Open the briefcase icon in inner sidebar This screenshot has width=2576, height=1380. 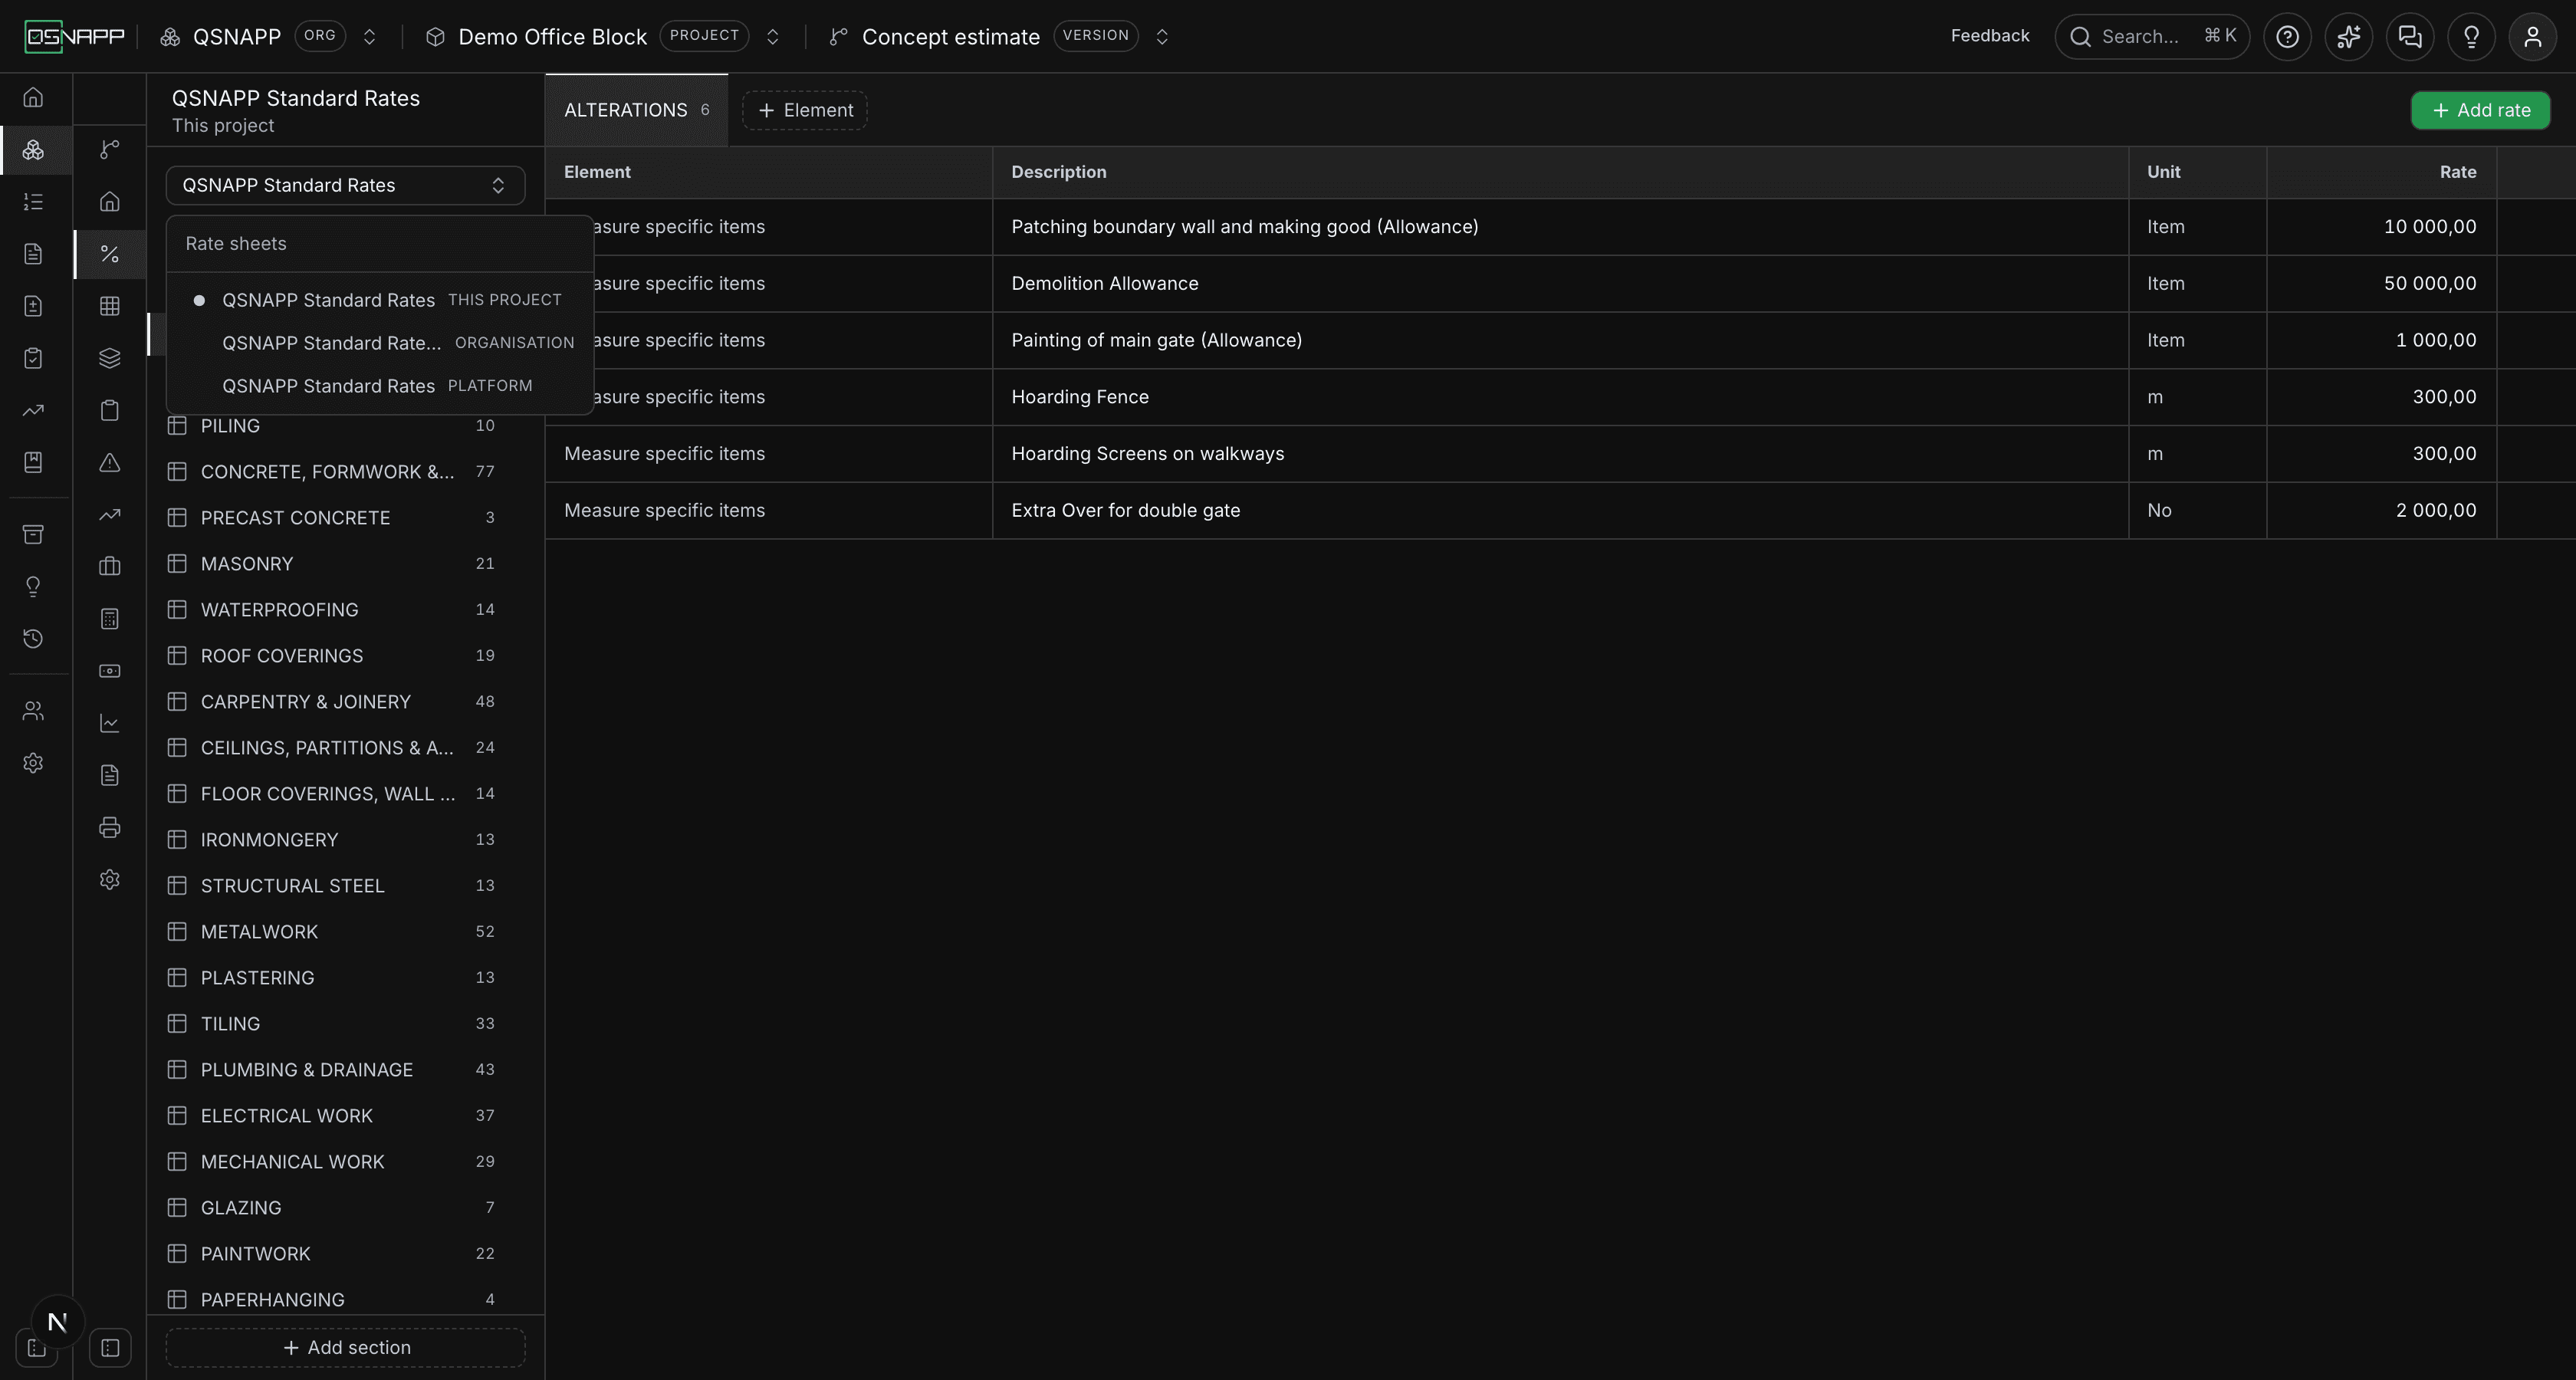(110, 567)
